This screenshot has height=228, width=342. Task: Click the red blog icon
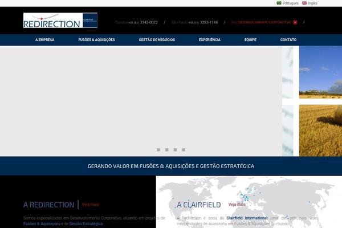coord(295,22)
